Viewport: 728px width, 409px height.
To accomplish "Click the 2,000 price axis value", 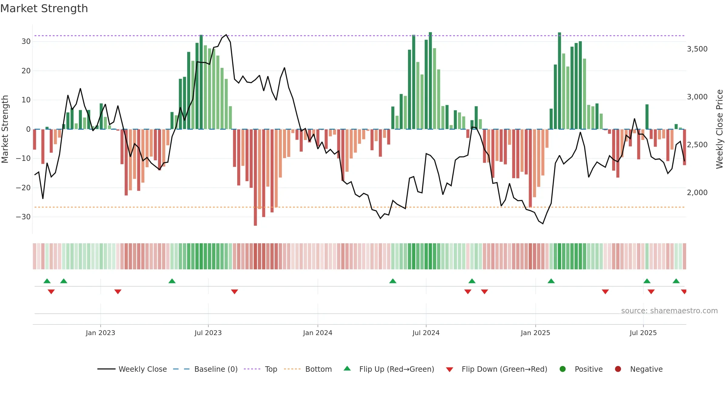I will tap(697, 192).
